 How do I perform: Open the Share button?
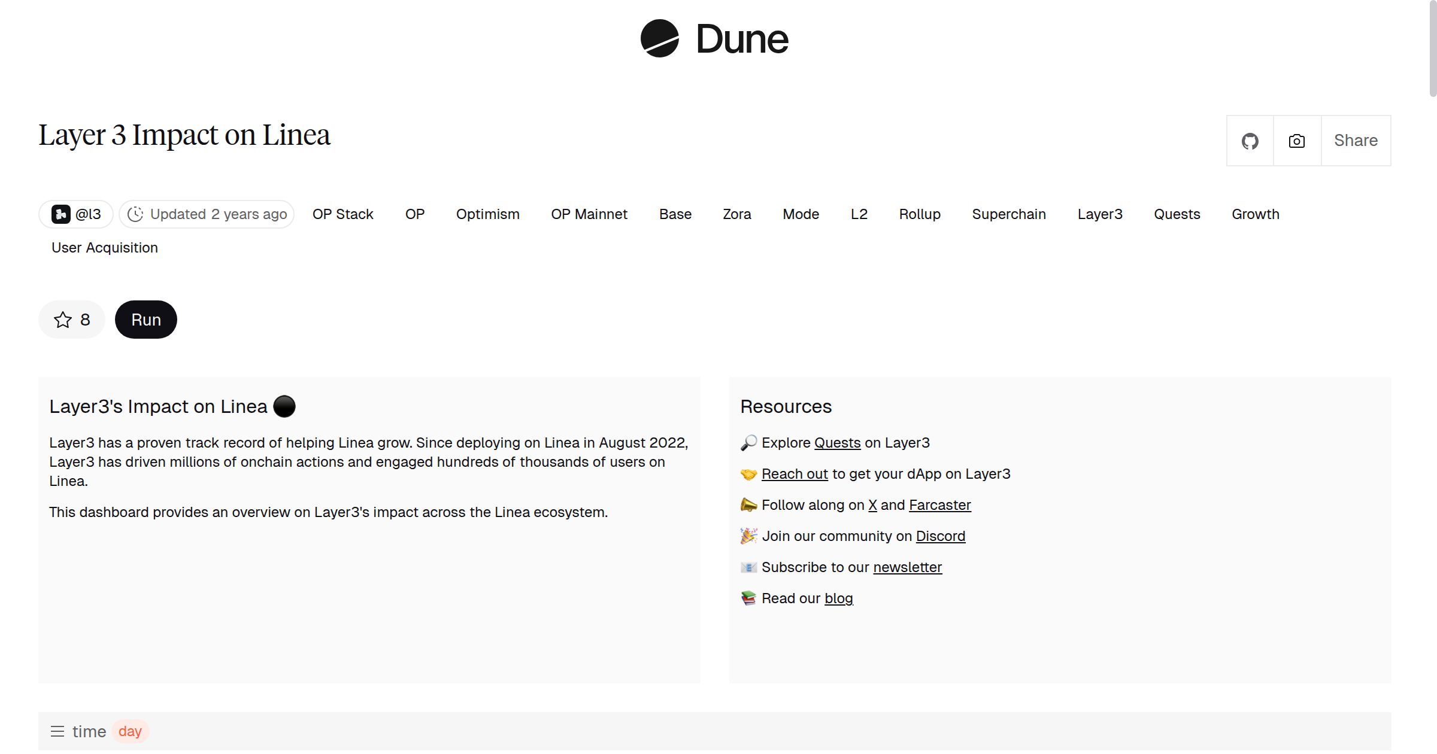tap(1356, 141)
